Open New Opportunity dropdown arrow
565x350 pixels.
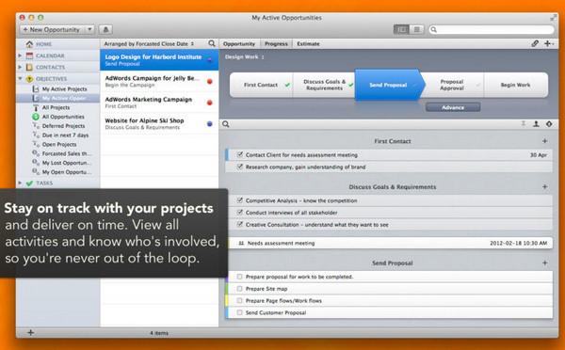pyautogui.click(x=89, y=29)
